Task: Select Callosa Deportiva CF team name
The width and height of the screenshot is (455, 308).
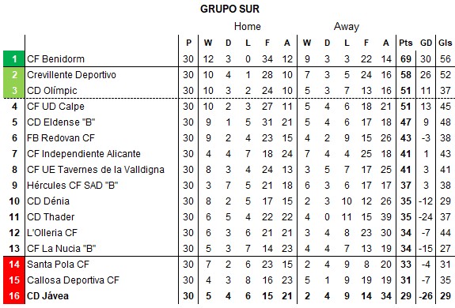Action: pos(73,280)
